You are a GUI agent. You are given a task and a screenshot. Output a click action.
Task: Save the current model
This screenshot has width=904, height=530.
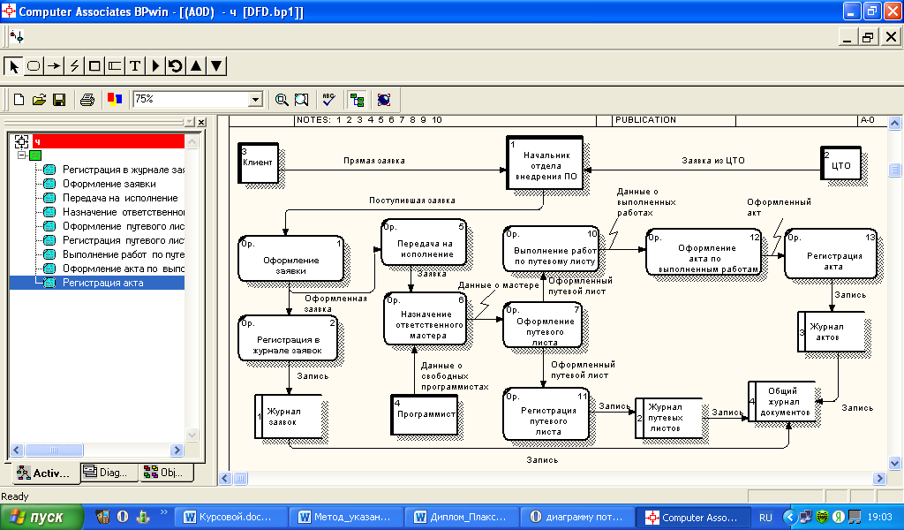pyautogui.click(x=59, y=100)
